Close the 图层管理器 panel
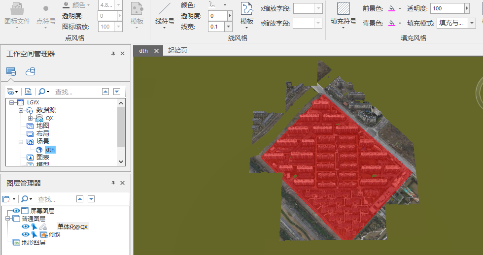Viewport: 483px width, 255px height. pyautogui.click(x=122, y=183)
